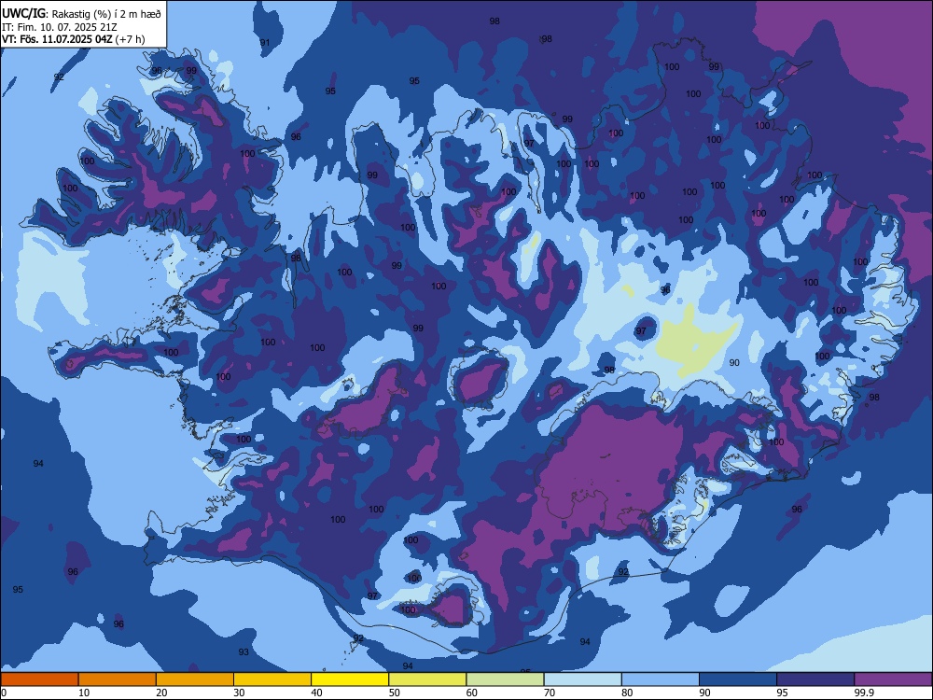The image size is (933, 700).
Task: Select the purple above-99.9 legend swatch
Action: click(893, 679)
